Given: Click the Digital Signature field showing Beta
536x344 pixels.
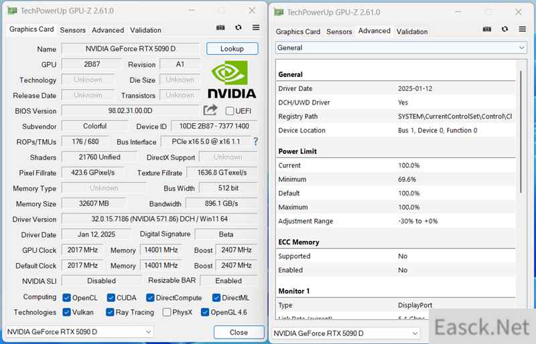Looking at the screenshot, I should click(226, 234).
